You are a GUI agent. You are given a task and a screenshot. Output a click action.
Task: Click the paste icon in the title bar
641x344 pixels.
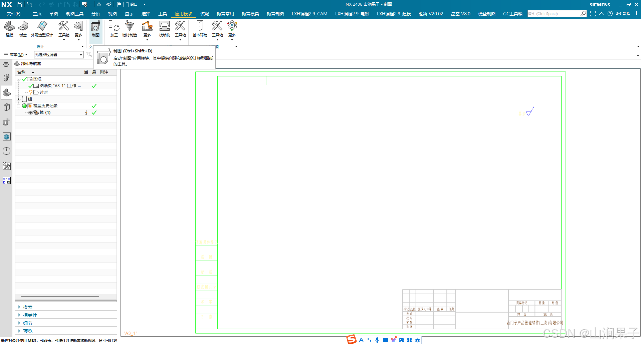(67, 4)
